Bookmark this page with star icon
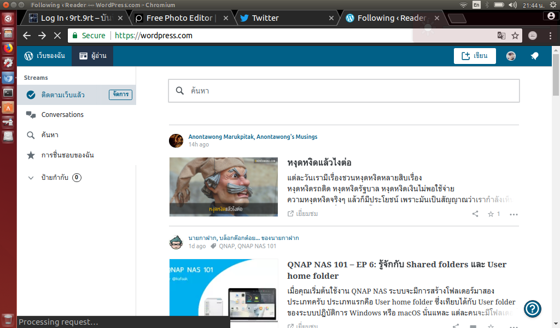The width and height of the screenshot is (560, 328). click(x=515, y=36)
